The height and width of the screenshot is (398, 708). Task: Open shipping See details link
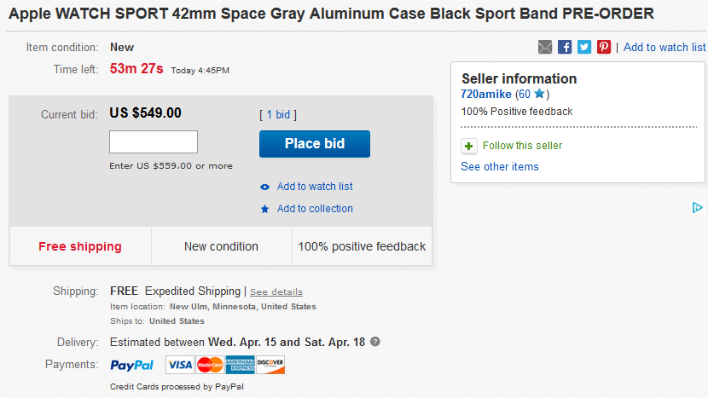tap(276, 291)
